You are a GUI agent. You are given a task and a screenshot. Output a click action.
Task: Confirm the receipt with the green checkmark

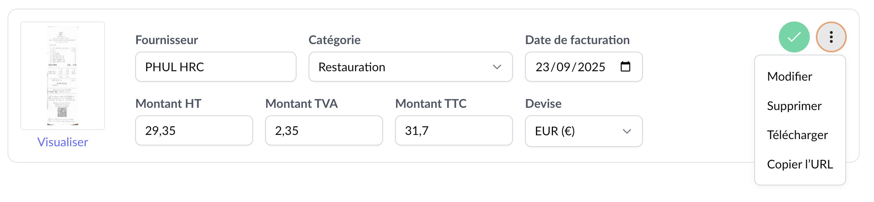click(x=794, y=37)
